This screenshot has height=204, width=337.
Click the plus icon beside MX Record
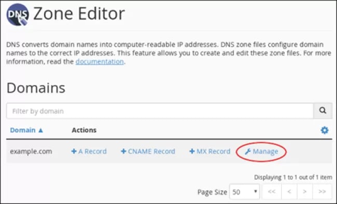click(x=192, y=151)
